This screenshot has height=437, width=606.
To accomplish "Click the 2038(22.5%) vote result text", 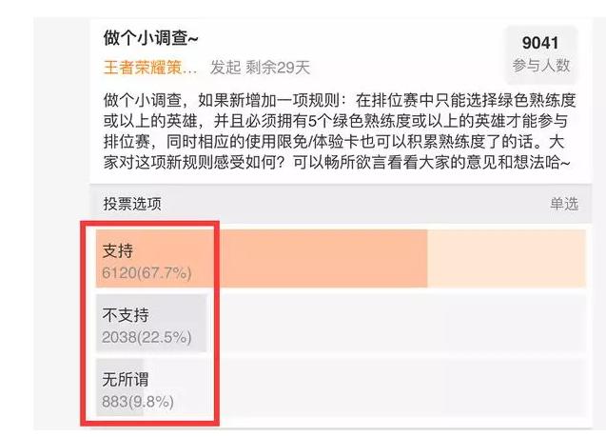I will (x=147, y=336).
